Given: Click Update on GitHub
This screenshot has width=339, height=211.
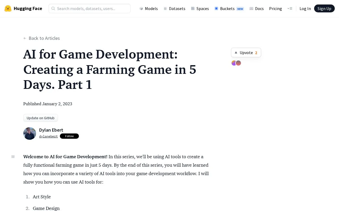Looking at the screenshot, I should [41, 118].
